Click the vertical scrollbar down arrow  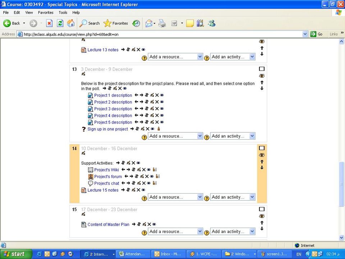[341, 237]
